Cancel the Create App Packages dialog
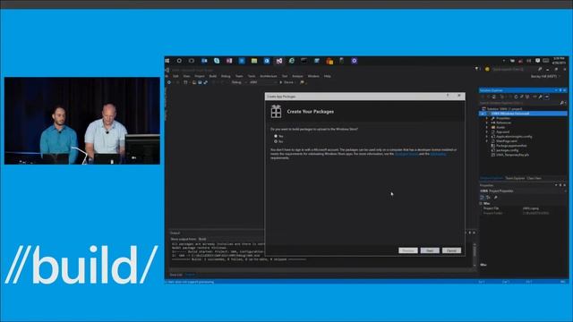The image size is (573, 322). tap(451, 250)
